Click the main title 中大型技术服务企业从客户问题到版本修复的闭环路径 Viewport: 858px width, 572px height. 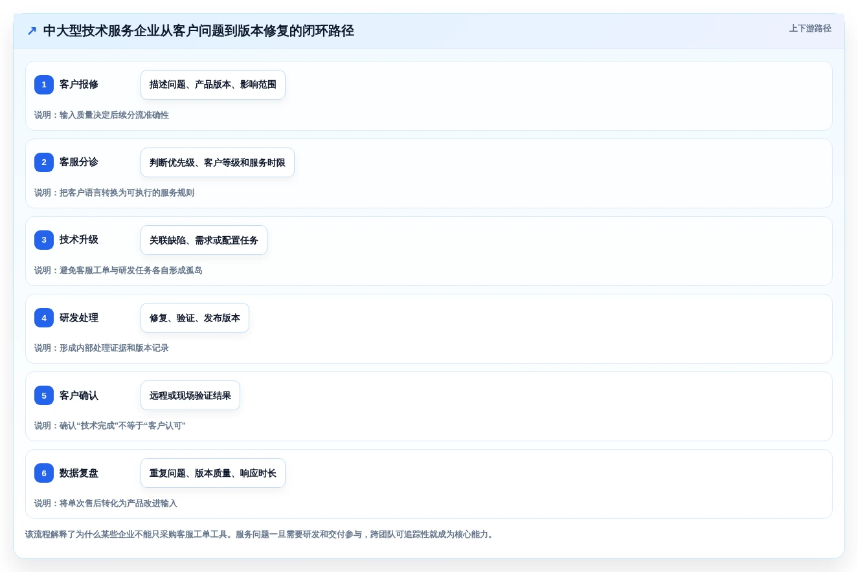click(x=199, y=30)
